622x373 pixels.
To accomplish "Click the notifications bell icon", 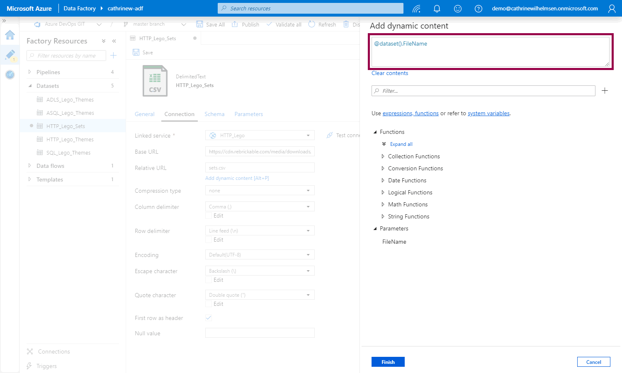I will (437, 9).
